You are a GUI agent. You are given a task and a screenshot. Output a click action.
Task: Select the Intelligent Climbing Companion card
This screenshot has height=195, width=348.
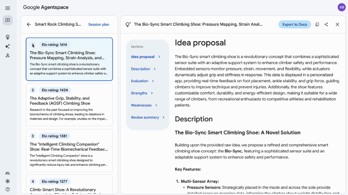tap(69, 150)
